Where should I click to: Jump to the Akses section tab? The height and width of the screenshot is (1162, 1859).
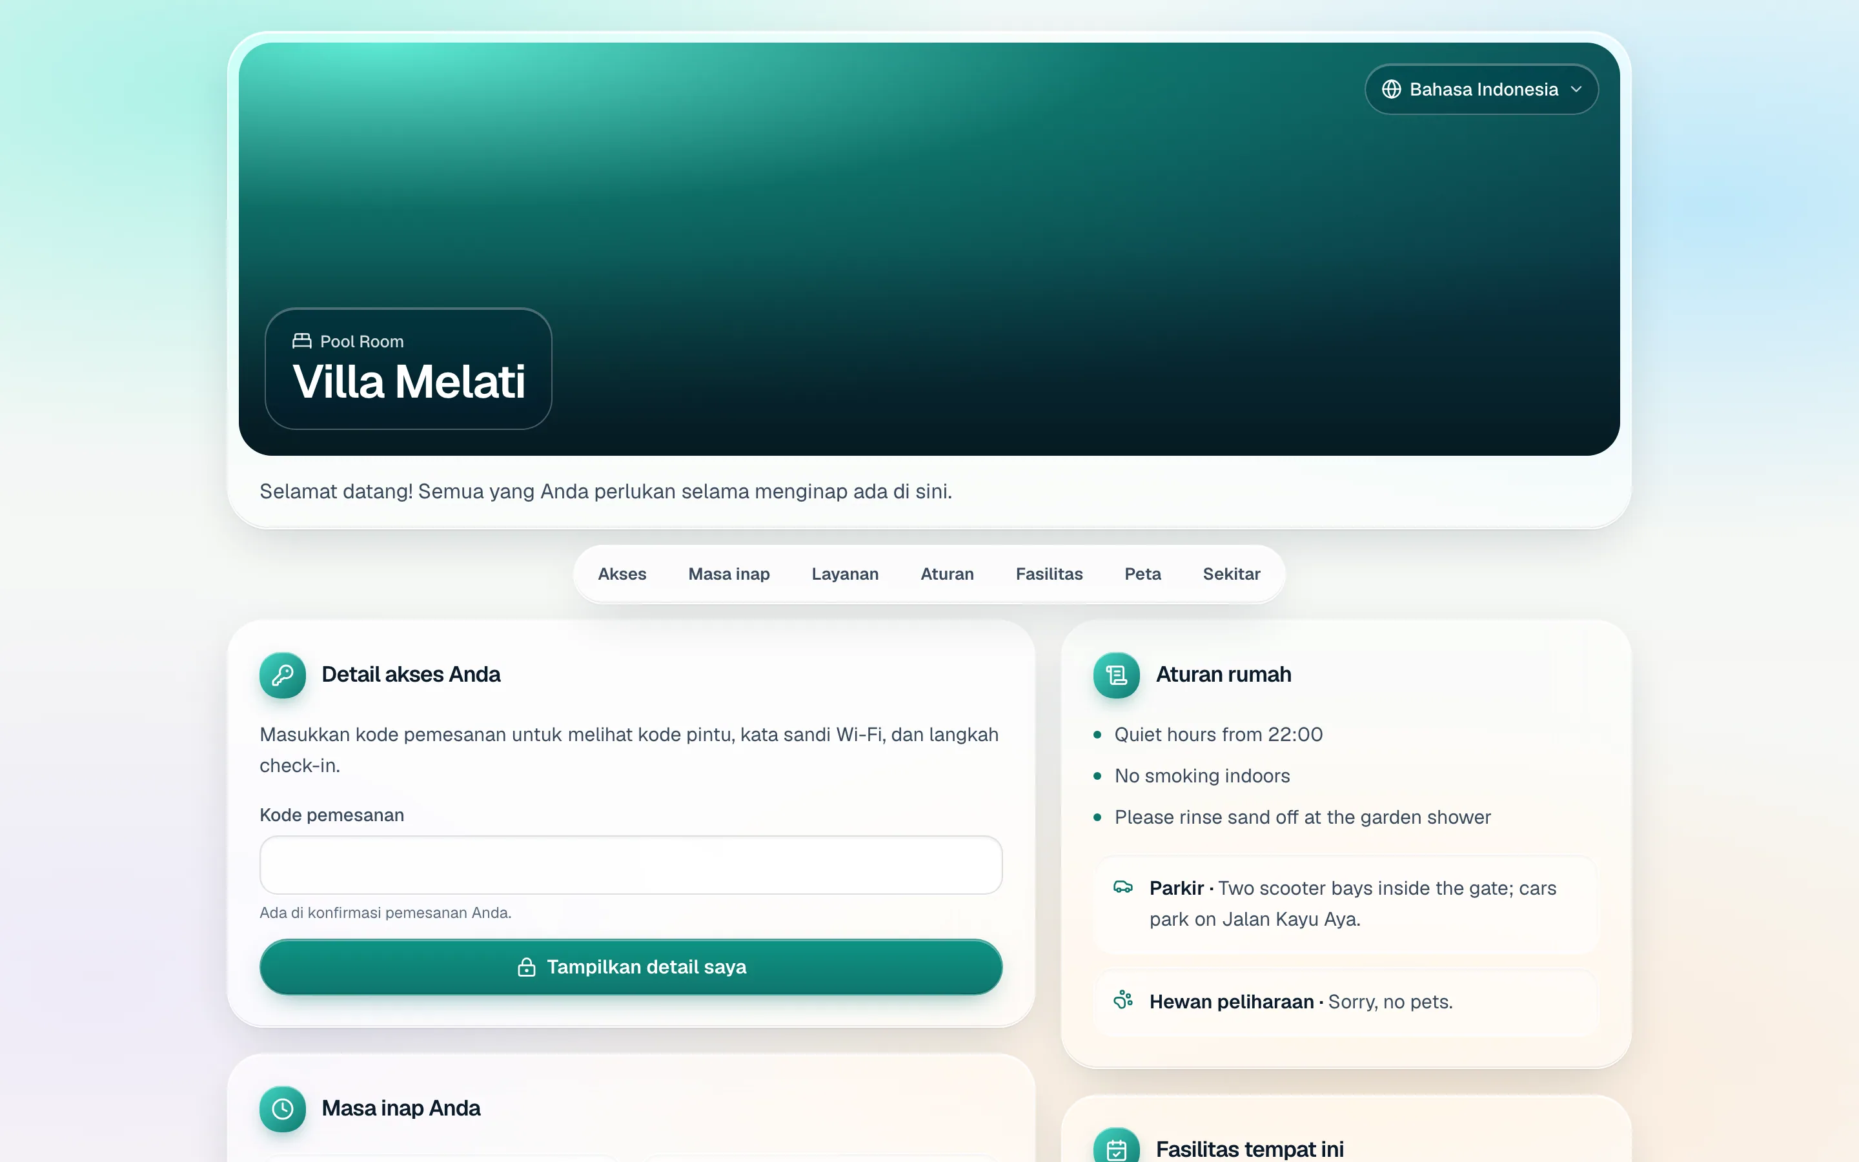click(x=622, y=574)
